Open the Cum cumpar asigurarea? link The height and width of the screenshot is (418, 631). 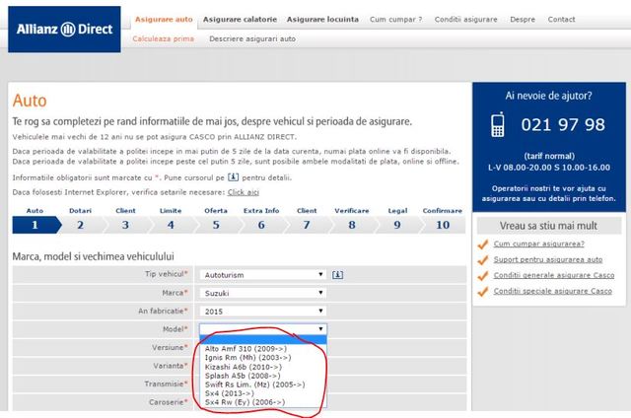click(539, 244)
